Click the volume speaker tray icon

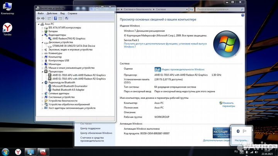(256, 152)
